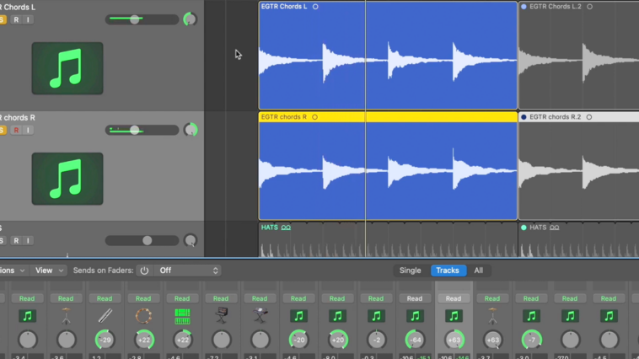This screenshot has width=639, height=359.
Task: Click the music note icon above the -7 pan knob
Action: [531, 316]
